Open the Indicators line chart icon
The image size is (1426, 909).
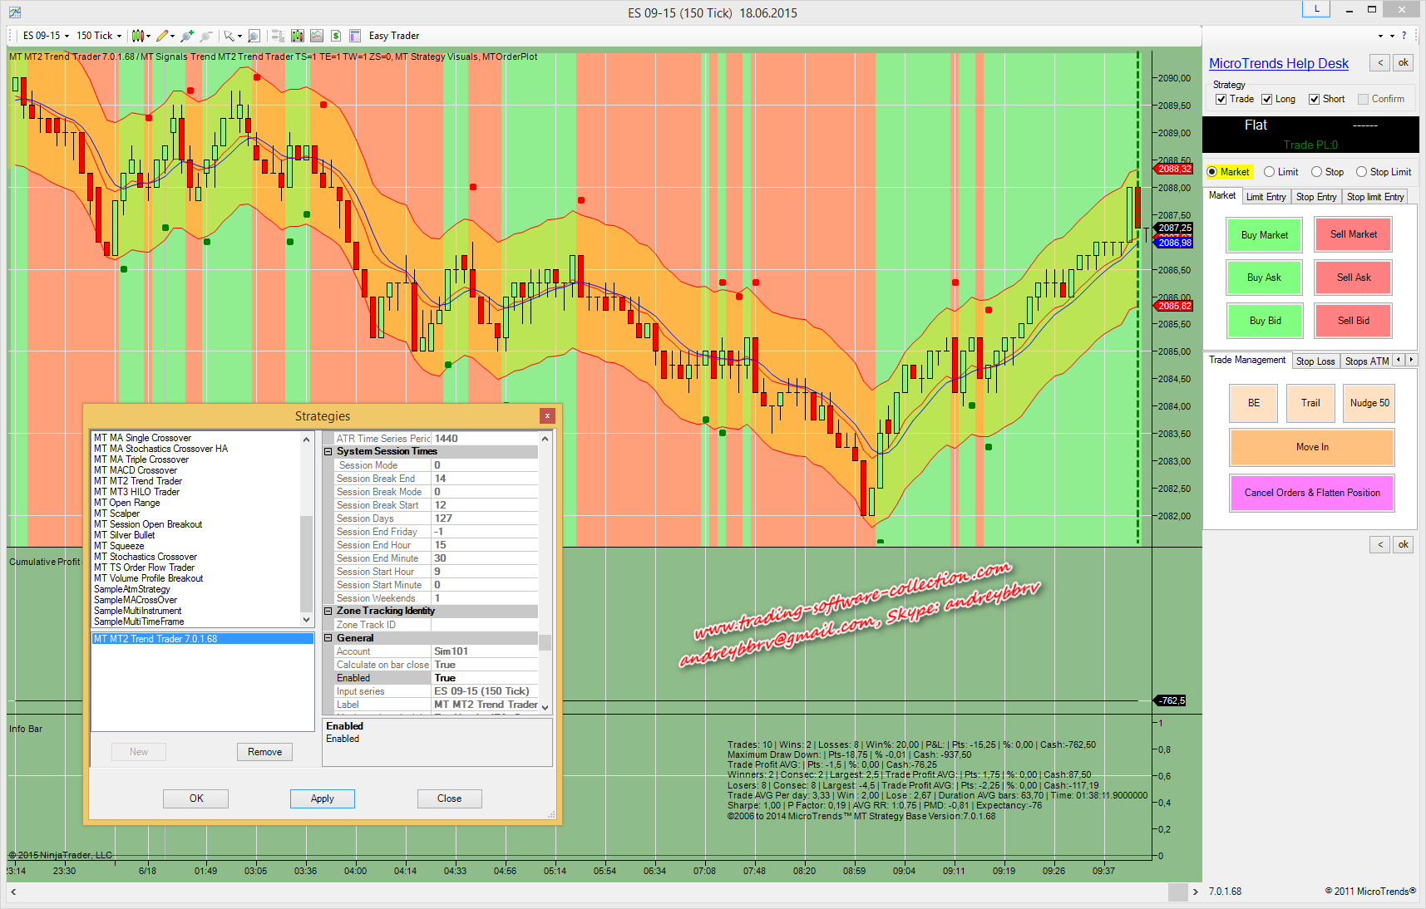click(317, 36)
